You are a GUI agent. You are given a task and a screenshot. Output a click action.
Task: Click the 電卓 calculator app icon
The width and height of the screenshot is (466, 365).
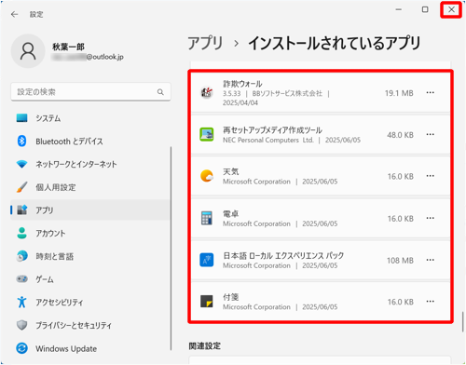pos(207,218)
